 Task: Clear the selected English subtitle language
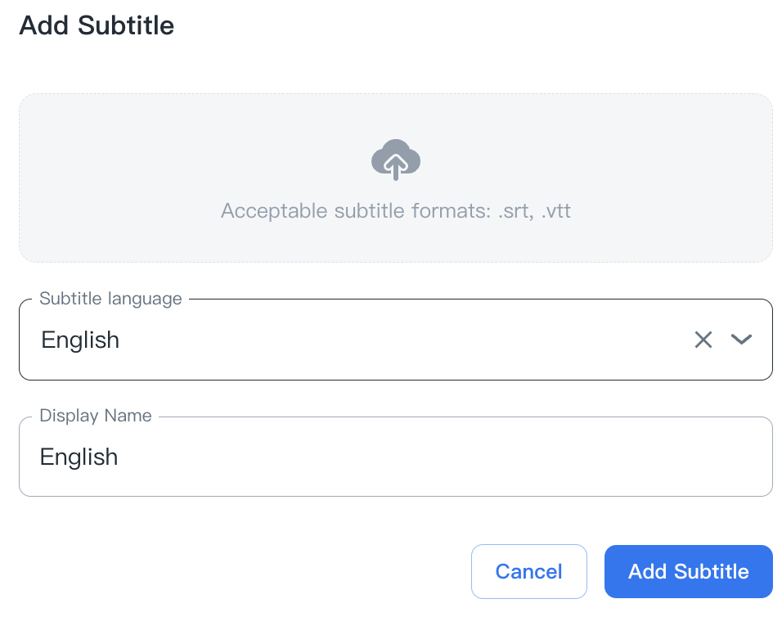pyautogui.click(x=703, y=340)
